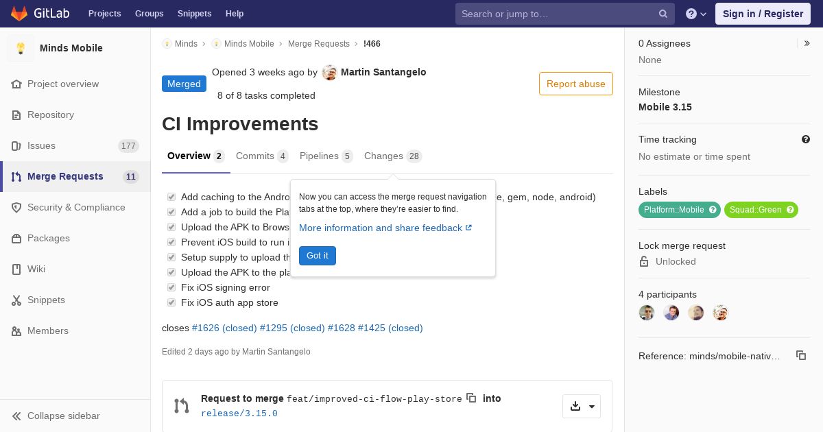Open Snippets in the top navigation
This screenshot has height=432, width=823.
(x=194, y=14)
